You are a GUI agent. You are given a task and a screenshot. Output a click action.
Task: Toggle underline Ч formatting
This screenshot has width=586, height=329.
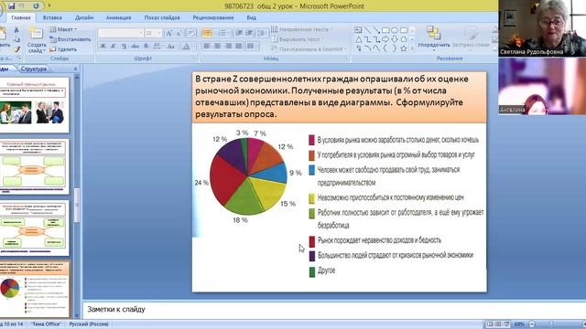click(124, 47)
